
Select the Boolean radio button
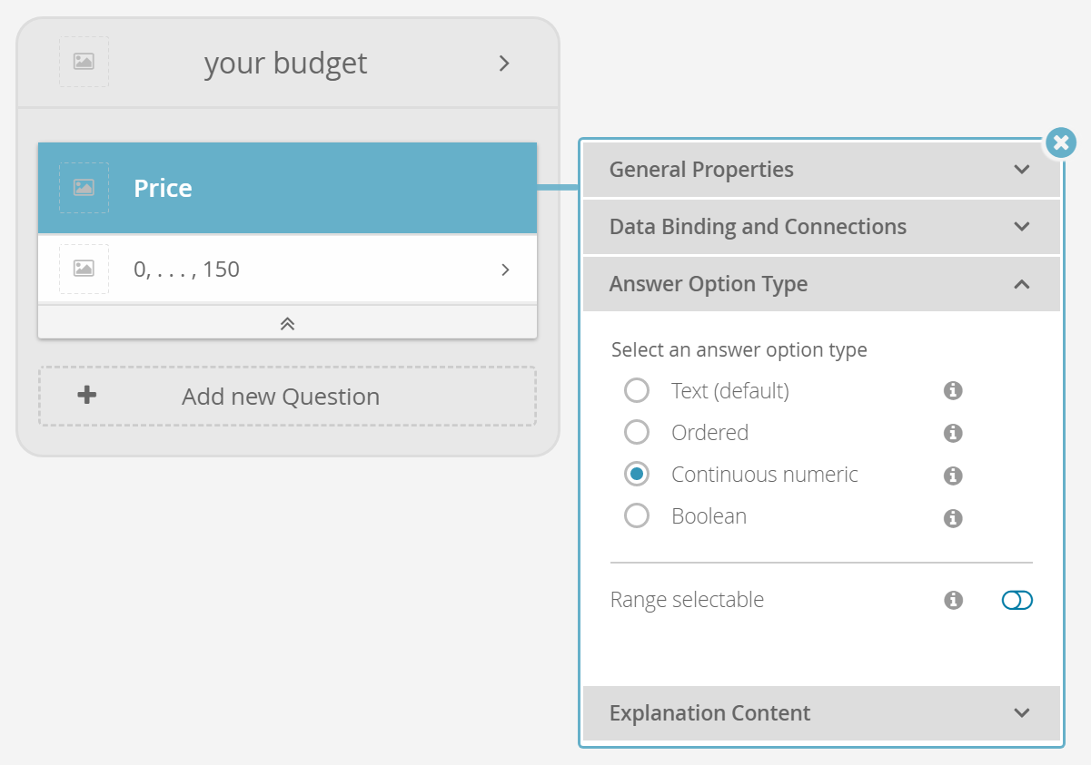(637, 515)
